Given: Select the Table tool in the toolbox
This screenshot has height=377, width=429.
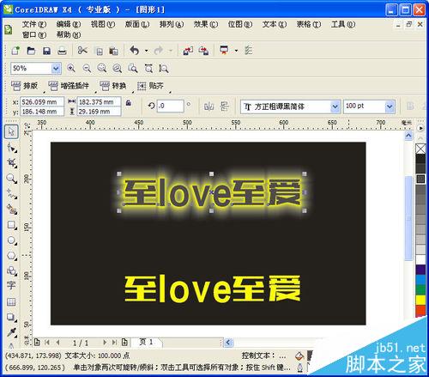Looking at the screenshot, I should click(11, 301).
